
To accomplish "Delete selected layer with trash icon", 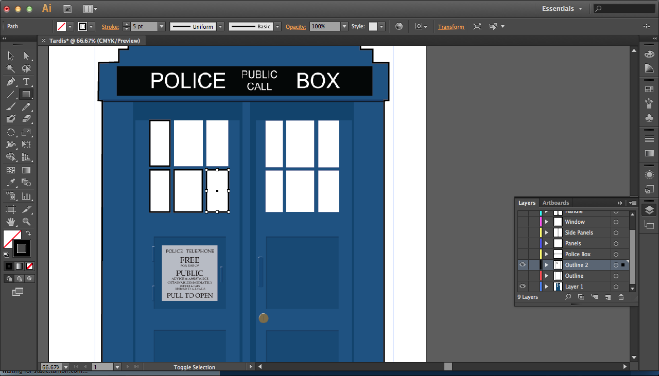I will (621, 297).
